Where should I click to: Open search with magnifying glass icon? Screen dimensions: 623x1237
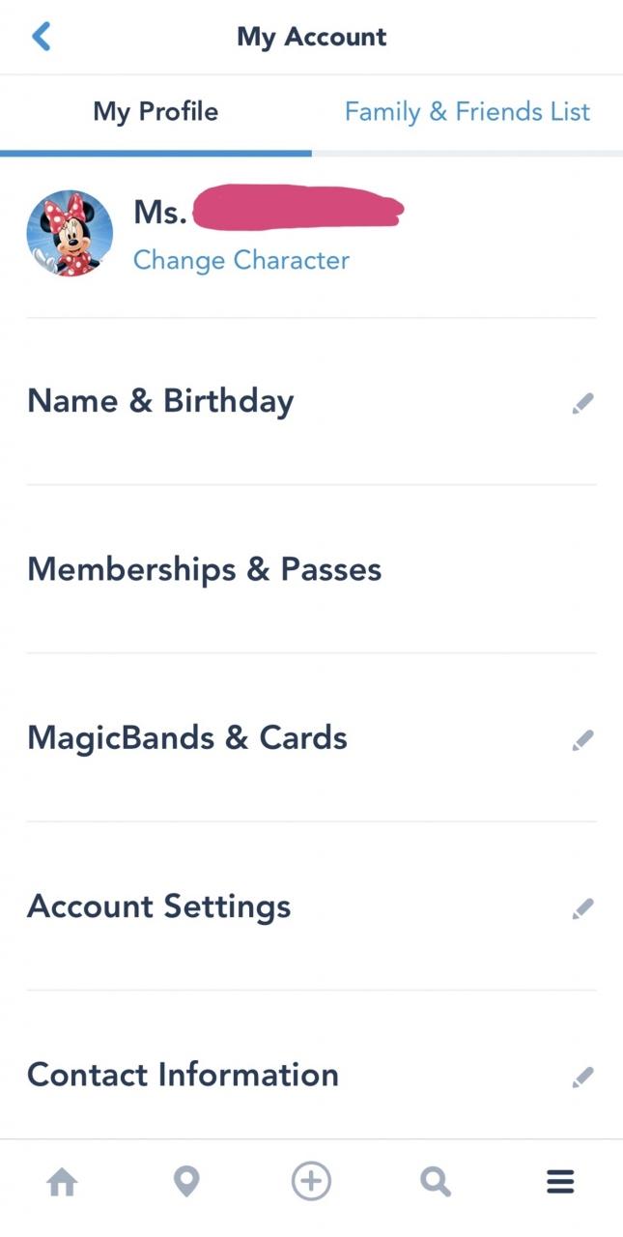(x=436, y=1181)
